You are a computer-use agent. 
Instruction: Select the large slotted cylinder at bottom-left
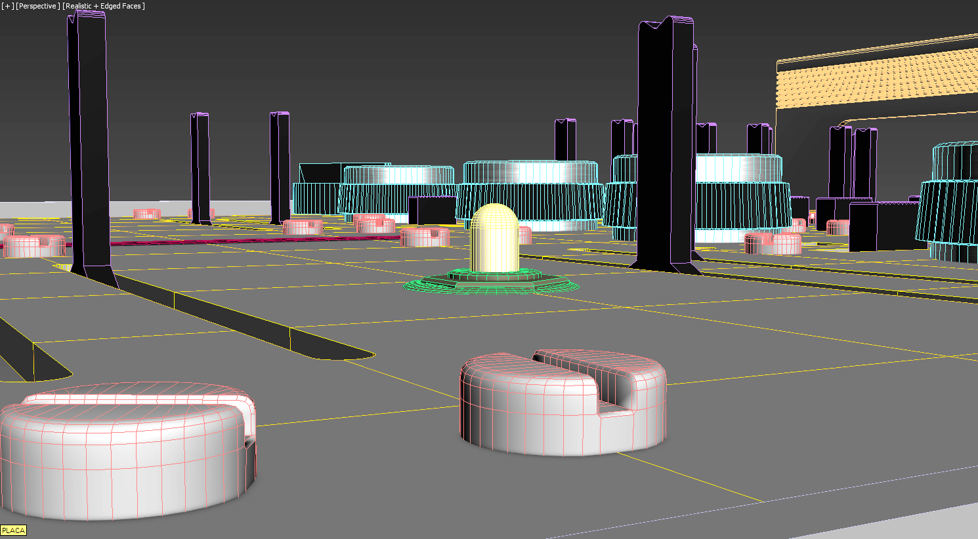125,452
